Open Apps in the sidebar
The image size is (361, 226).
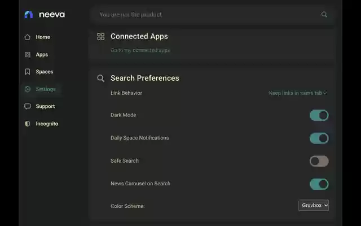tap(42, 55)
